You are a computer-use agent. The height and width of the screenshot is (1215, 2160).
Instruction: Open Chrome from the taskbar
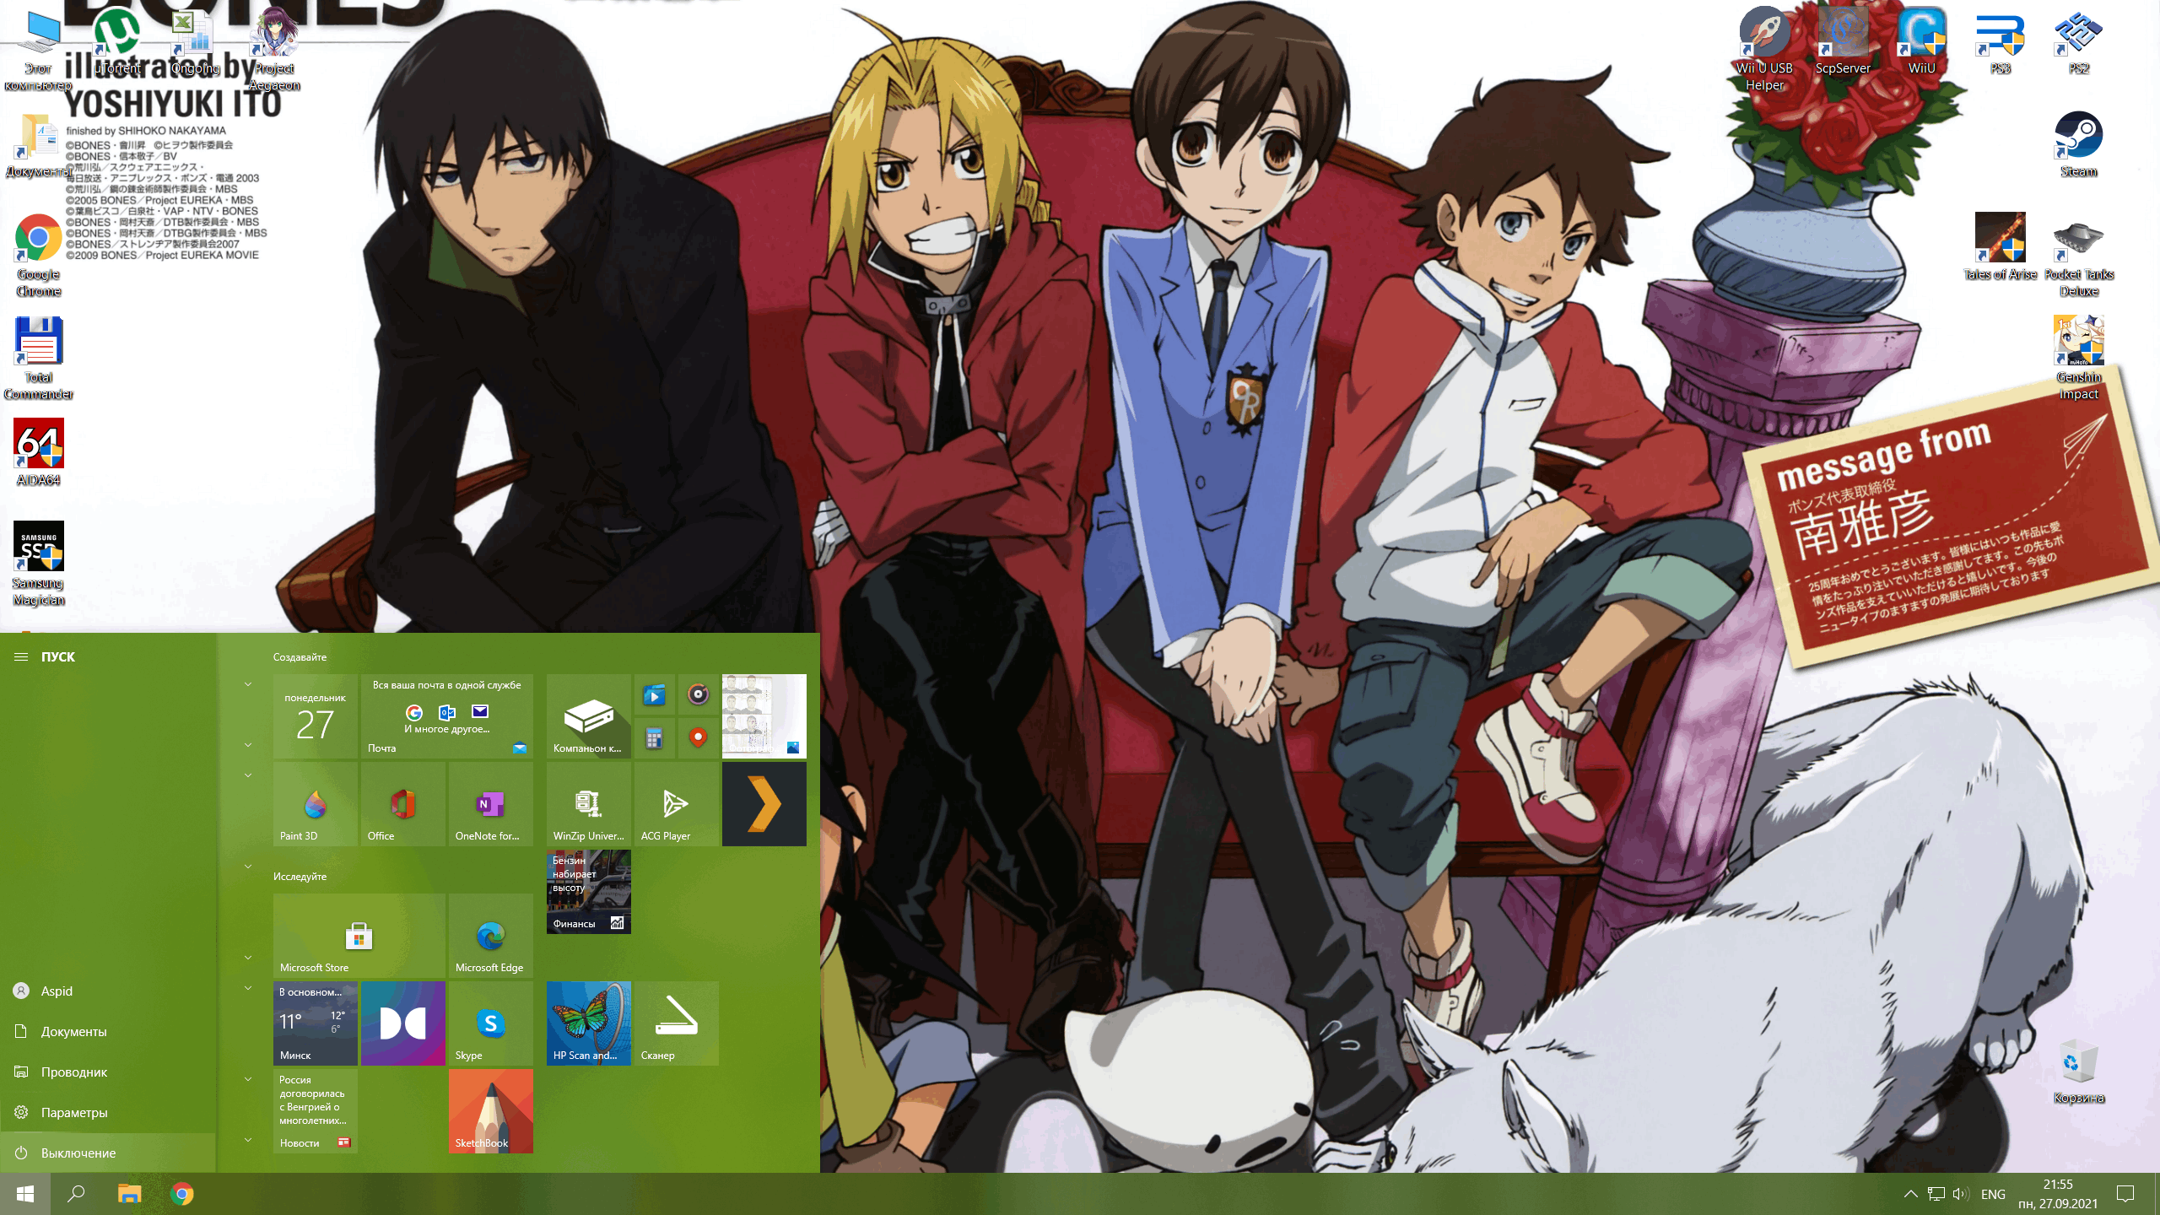click(x=181, y=1194)
